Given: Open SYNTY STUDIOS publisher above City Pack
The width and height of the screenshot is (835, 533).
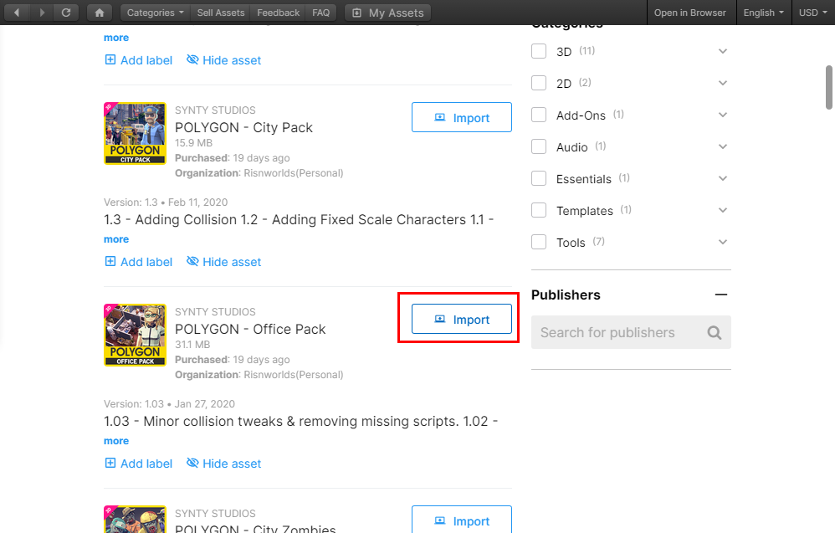Looking at the screenshot, I should tap(215, 110).
